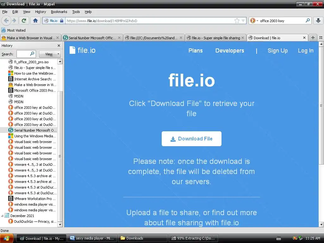
Task: Switch to Serial Number Microsoft Office tab
Action: click(92, 38)
